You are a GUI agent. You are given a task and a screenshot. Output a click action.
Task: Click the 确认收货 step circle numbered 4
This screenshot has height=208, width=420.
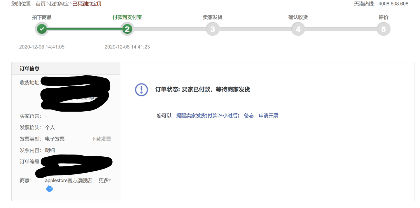(298, 29)
